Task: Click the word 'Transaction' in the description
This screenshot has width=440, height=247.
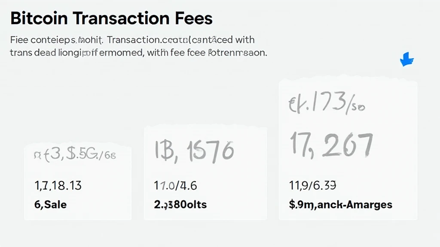Action: click(x=133, y=40)
